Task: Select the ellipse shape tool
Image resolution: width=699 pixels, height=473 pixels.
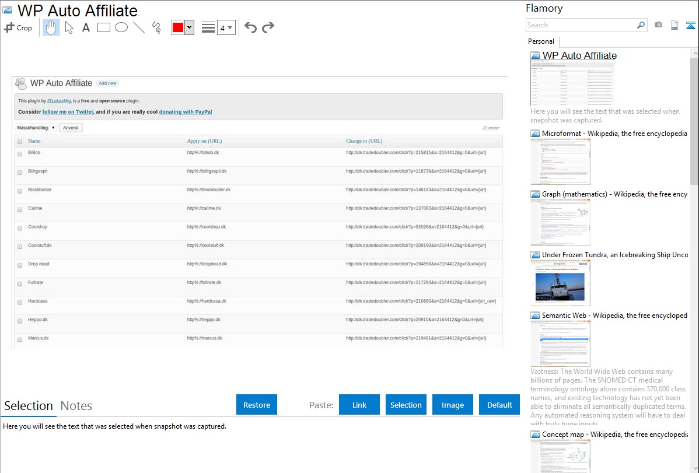Action: (x=121, y=27)
